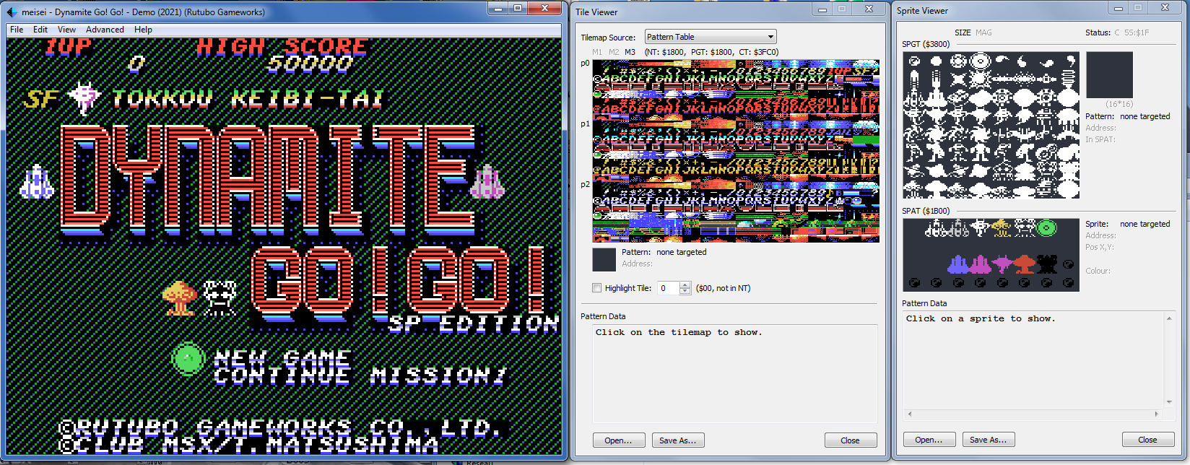Select the black figure sprite in SPAT

[x=1047, y=264]
